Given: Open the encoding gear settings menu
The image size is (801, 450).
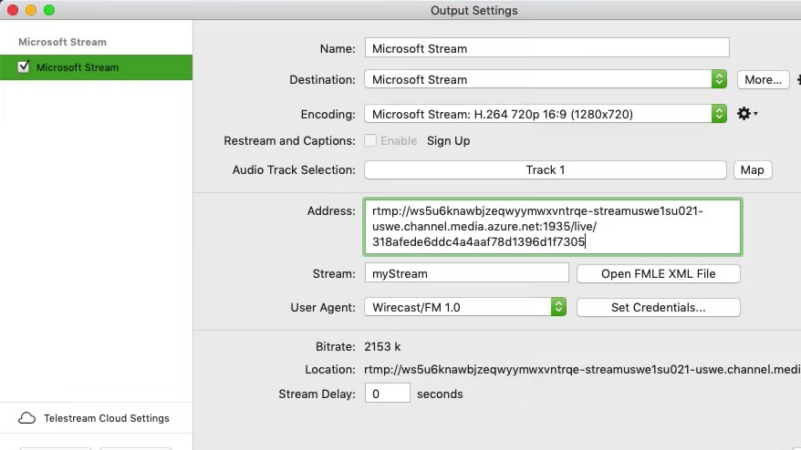Looking at the screenshot, I should coord(747,113).
